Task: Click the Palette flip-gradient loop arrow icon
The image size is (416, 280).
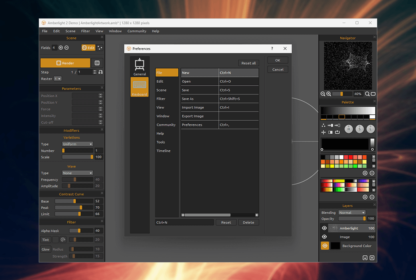Action: (337, 132)
